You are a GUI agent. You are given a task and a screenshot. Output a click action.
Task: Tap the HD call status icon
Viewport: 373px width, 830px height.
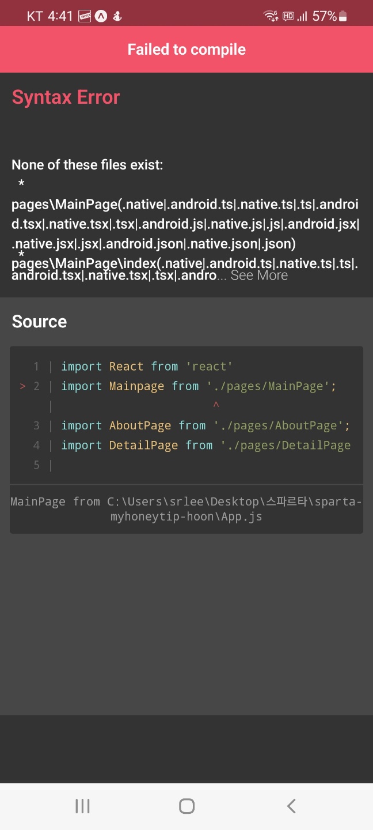tap(288, 16)
